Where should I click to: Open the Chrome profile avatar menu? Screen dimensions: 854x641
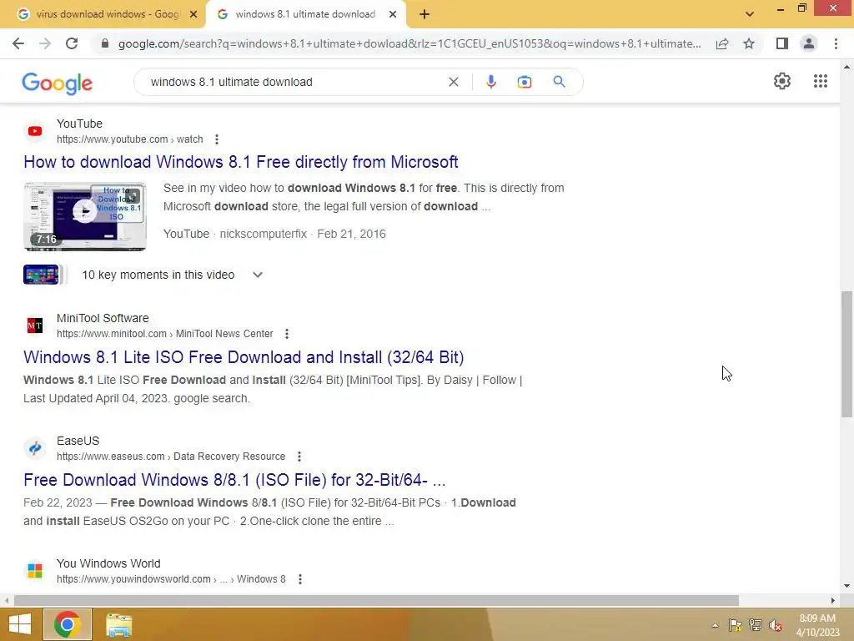click(x=809, y=43)
